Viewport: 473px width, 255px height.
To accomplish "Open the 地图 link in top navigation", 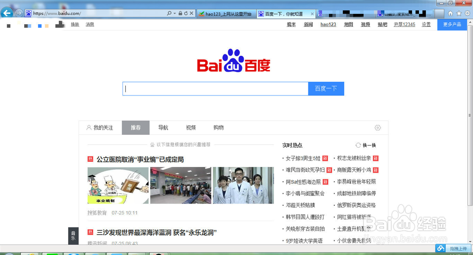I will (349, 25).
